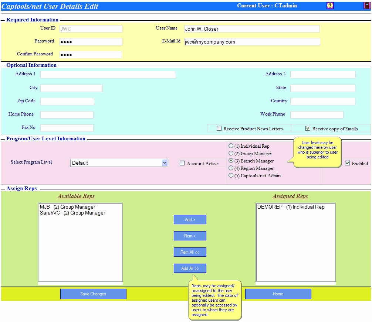Pick the Captools/net Admin. level
The image size is (372, 322).
(231, 175)
